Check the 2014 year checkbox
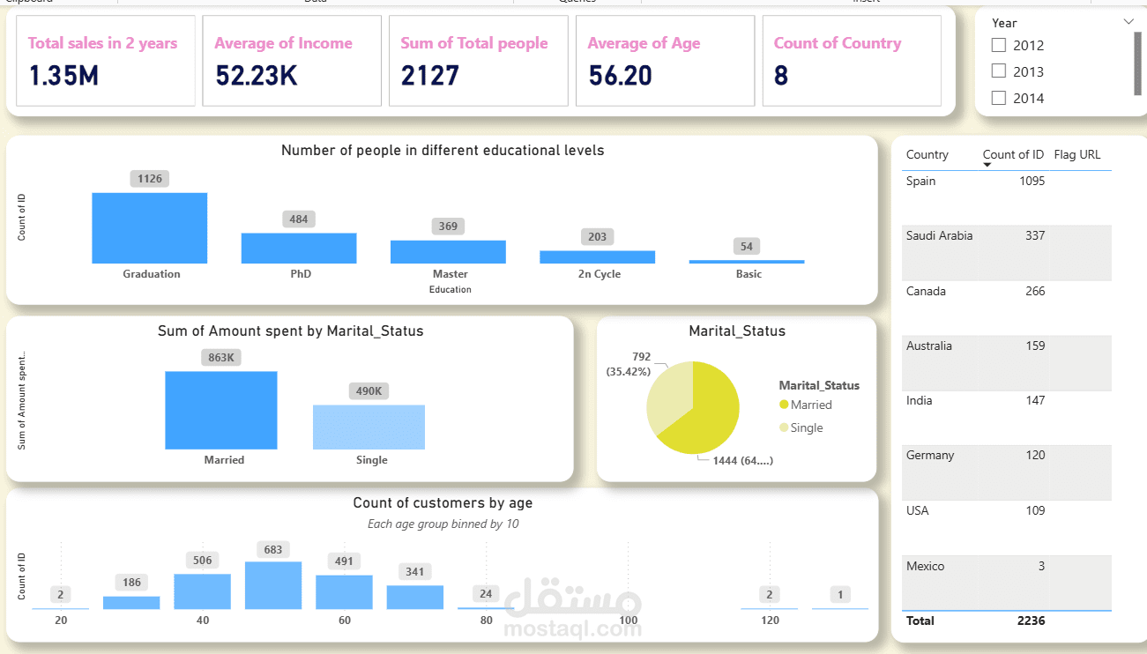This screenshot has height=654, width=1147. [x=999, y=98]
